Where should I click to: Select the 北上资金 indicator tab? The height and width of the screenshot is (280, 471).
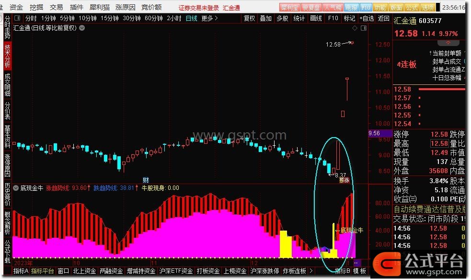(x=84, y=271)
